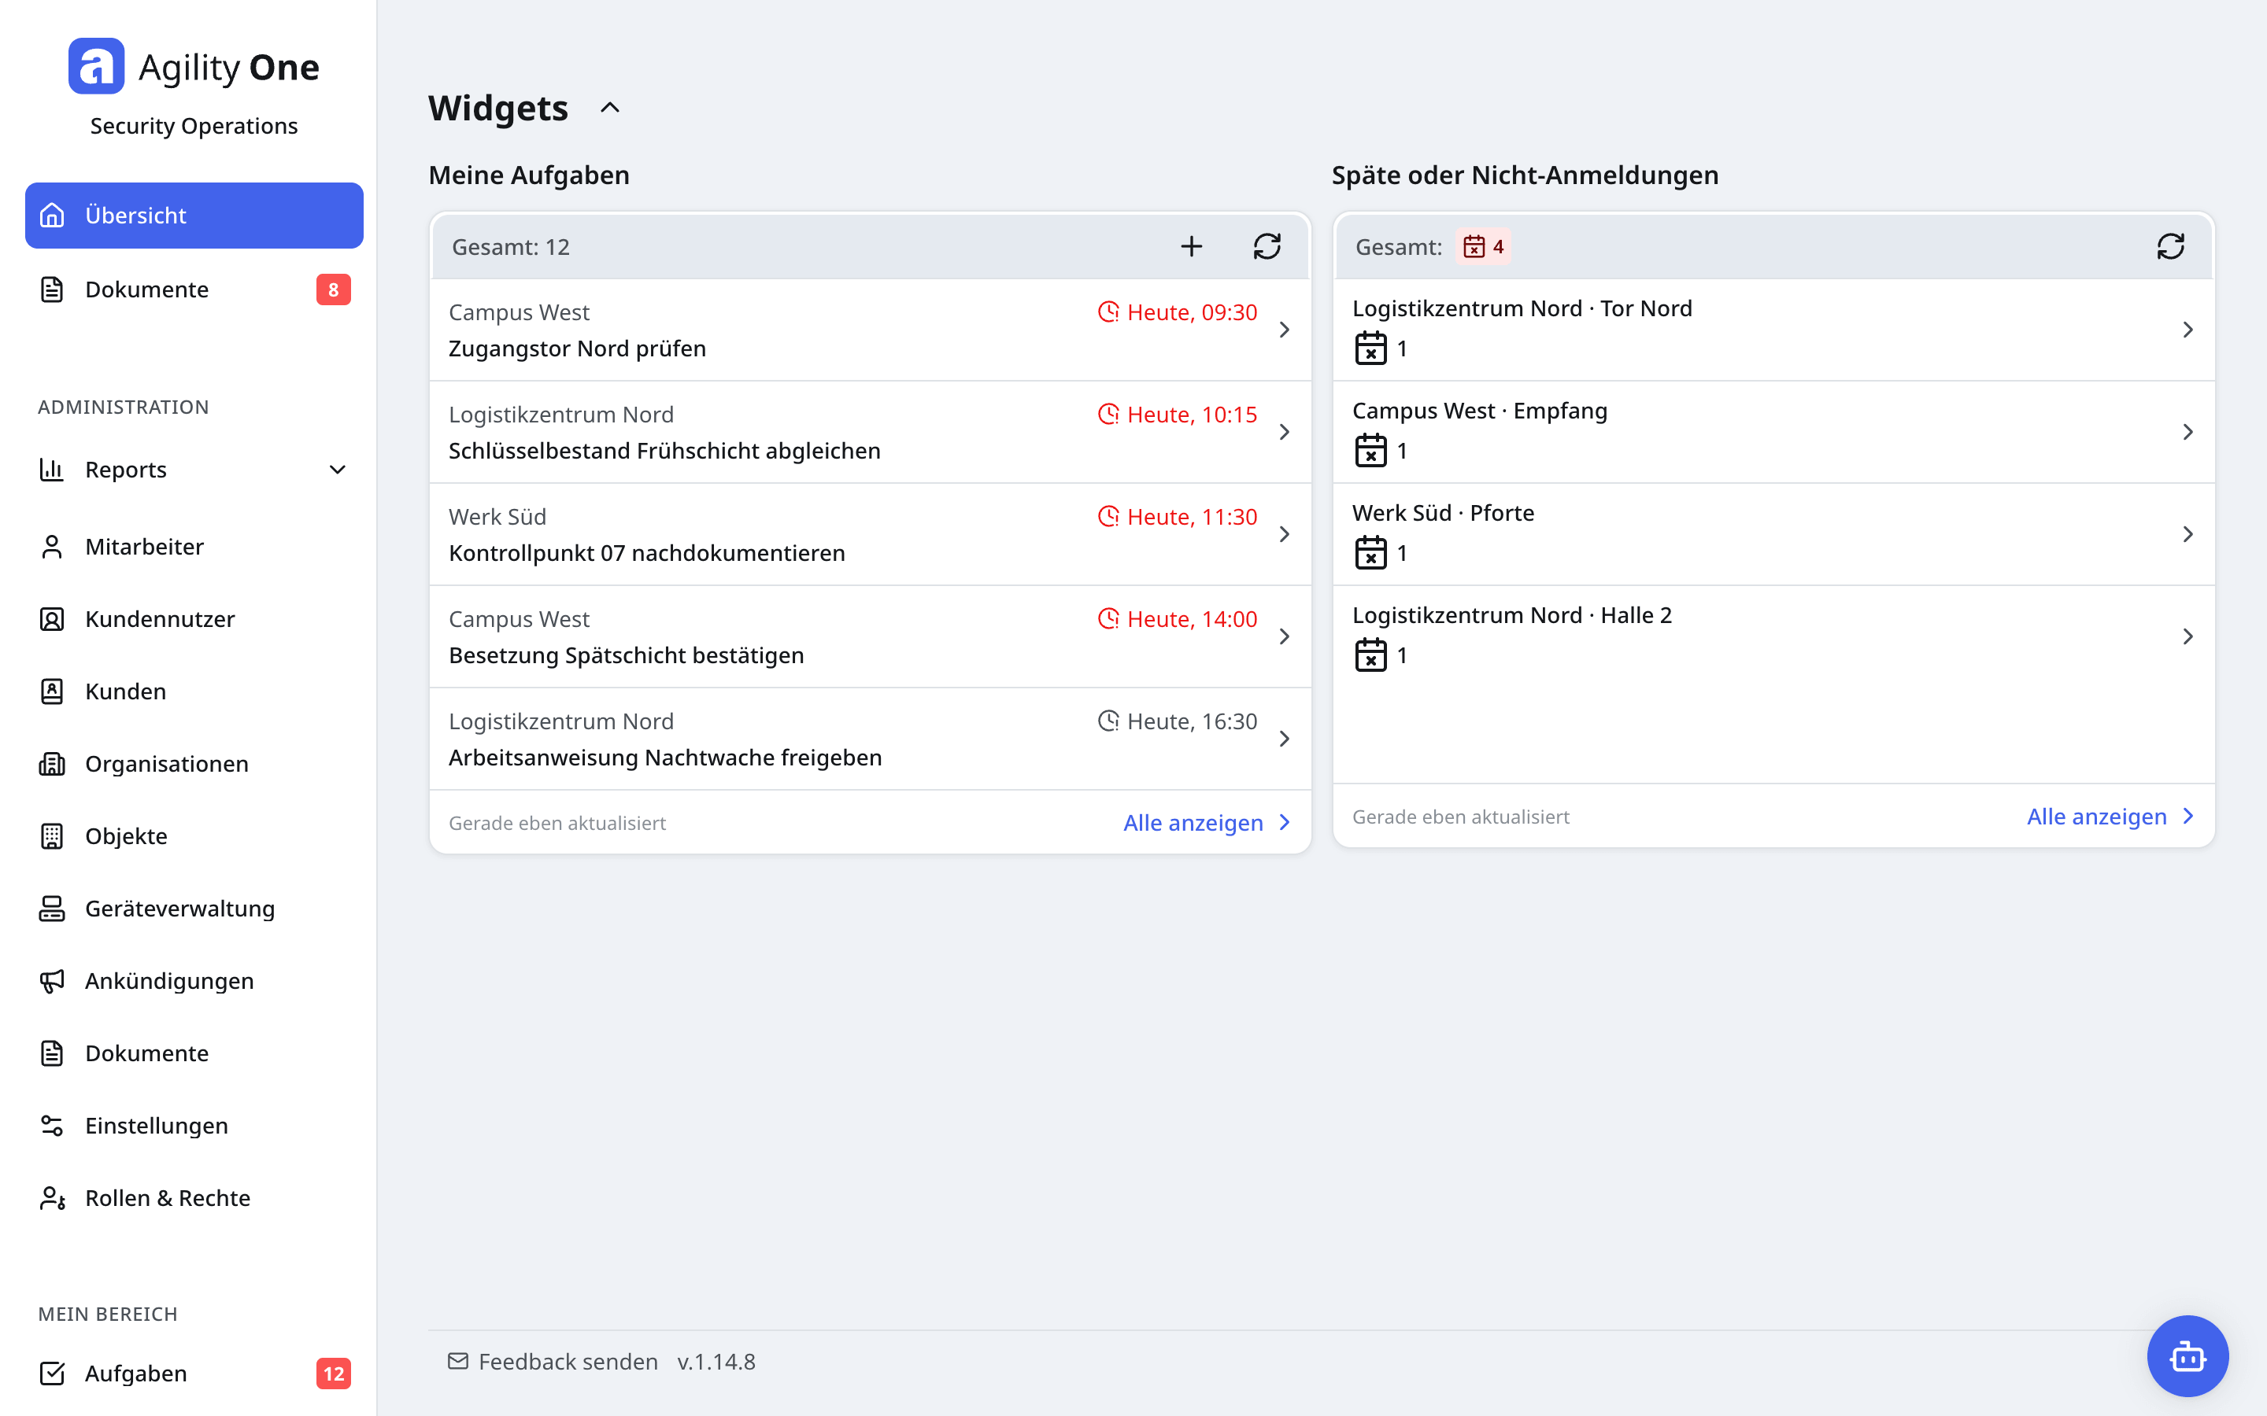This screenshot has height=1416, width=2267.
Task: Open the chatbot assistant button
Action: pyautogui.click(x=2187, y=1355)
